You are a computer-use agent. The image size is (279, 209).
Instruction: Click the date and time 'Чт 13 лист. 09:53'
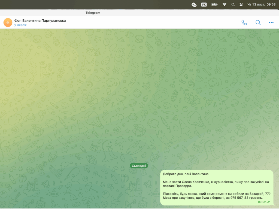262,5
